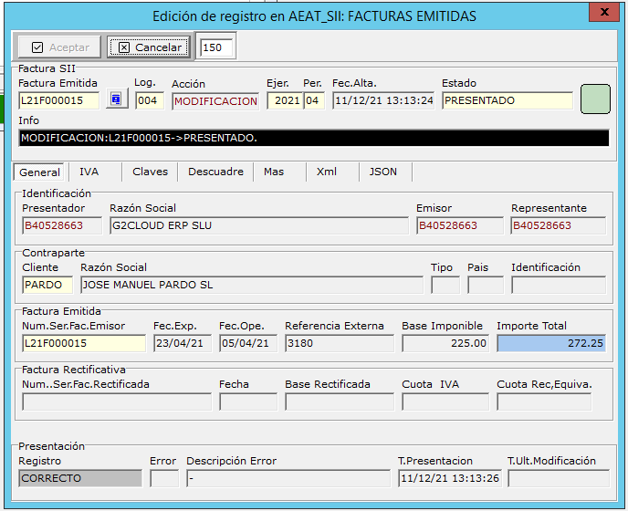
Task: Click the Factura Emitida field with L21F000015
Action: pyautogui.click(x=58, y=100)
